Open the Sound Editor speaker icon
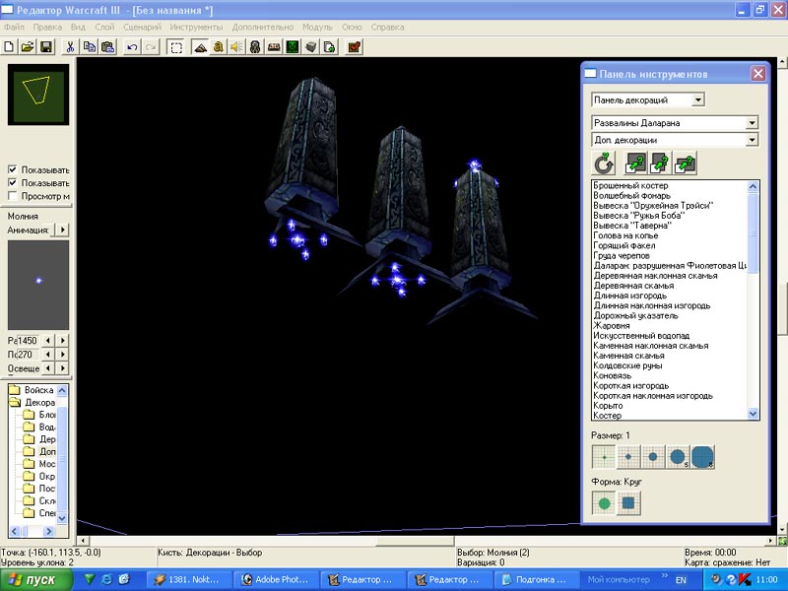This screenshot has width=788, height=591. pos(236,46)
